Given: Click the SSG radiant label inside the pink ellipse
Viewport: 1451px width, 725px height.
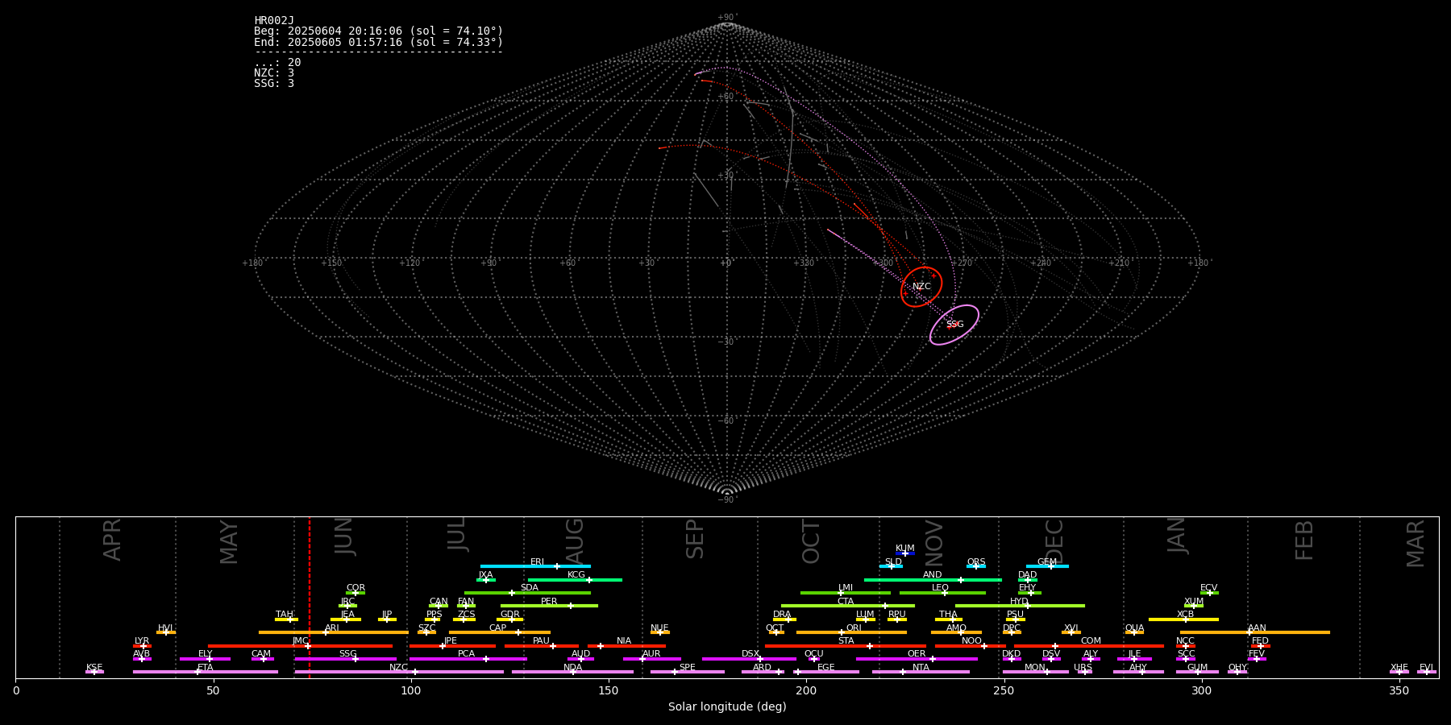Looking at the screenshot, I should tap(954, 325).
